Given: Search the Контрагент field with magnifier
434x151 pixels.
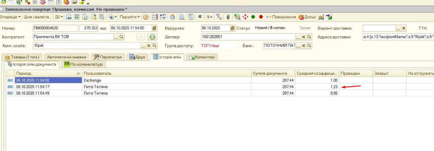Looking at the screenshot, I should 121,37.
